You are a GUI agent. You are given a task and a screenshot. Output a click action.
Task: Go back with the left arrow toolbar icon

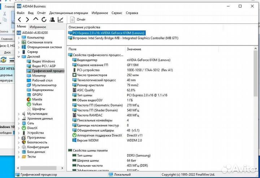click(x=19, y=19)
